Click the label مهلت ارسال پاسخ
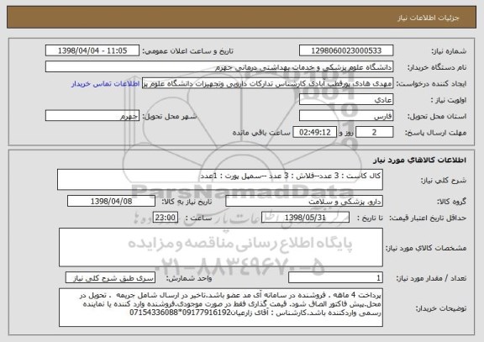This screenshot has width=484, height=342. point(435,133)
